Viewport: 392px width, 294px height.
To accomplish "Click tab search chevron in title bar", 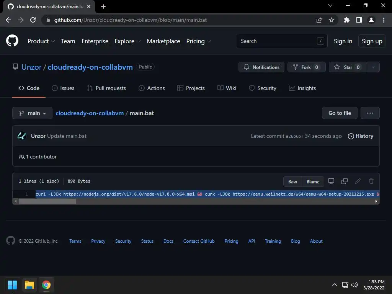I will click(x=330, y=5).
